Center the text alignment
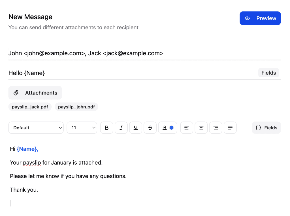Viewport: 290px width, 216px height. [201, 128]
